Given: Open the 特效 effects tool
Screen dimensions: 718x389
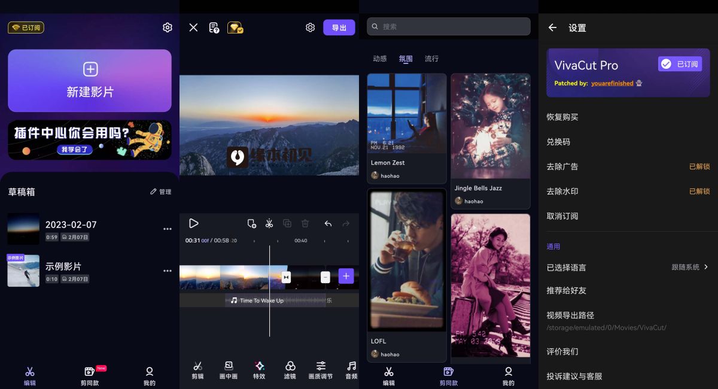Looking at the screenshot, I should pyautogui.click(x=259, y=370).
